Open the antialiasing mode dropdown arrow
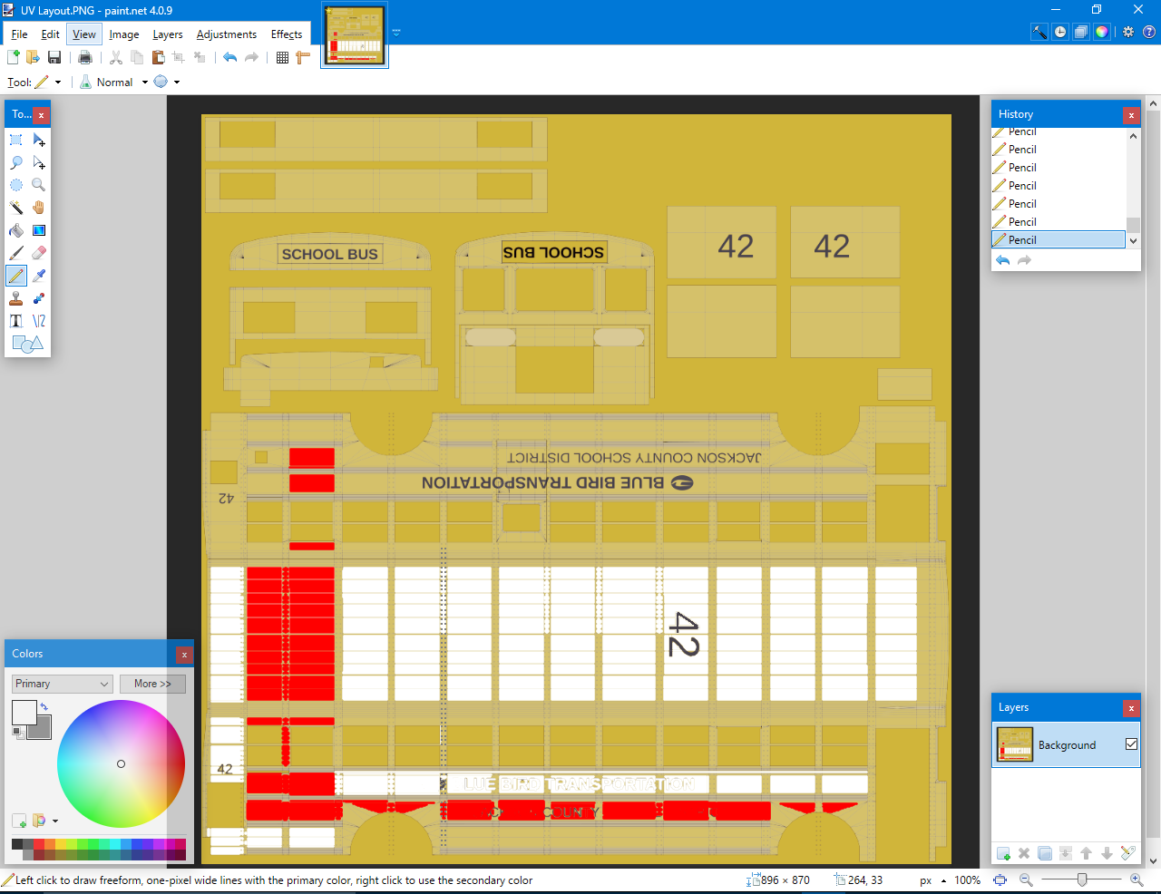This screenshot has width=1161, height=894. [177, 82]
